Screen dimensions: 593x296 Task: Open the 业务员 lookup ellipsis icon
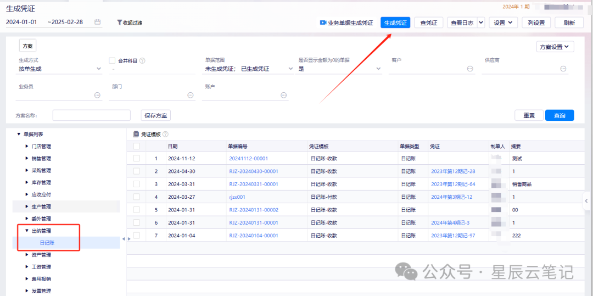pyautogui.click(x=98, y=95)
